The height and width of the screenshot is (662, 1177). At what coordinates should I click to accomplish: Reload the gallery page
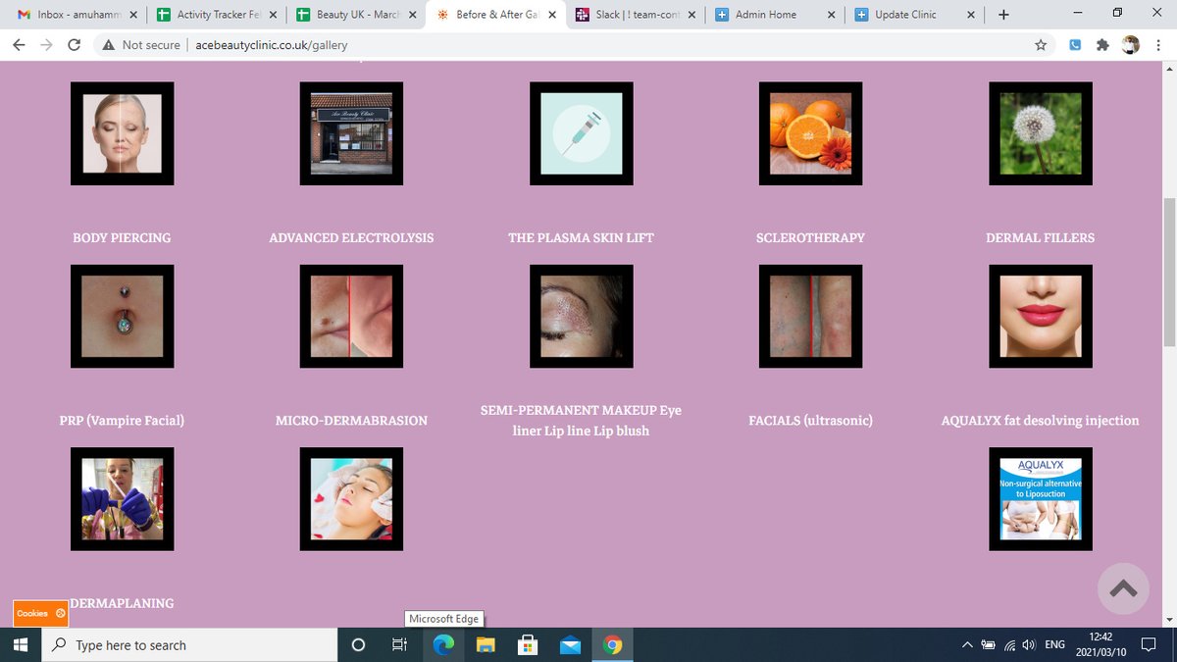(76, 44)
